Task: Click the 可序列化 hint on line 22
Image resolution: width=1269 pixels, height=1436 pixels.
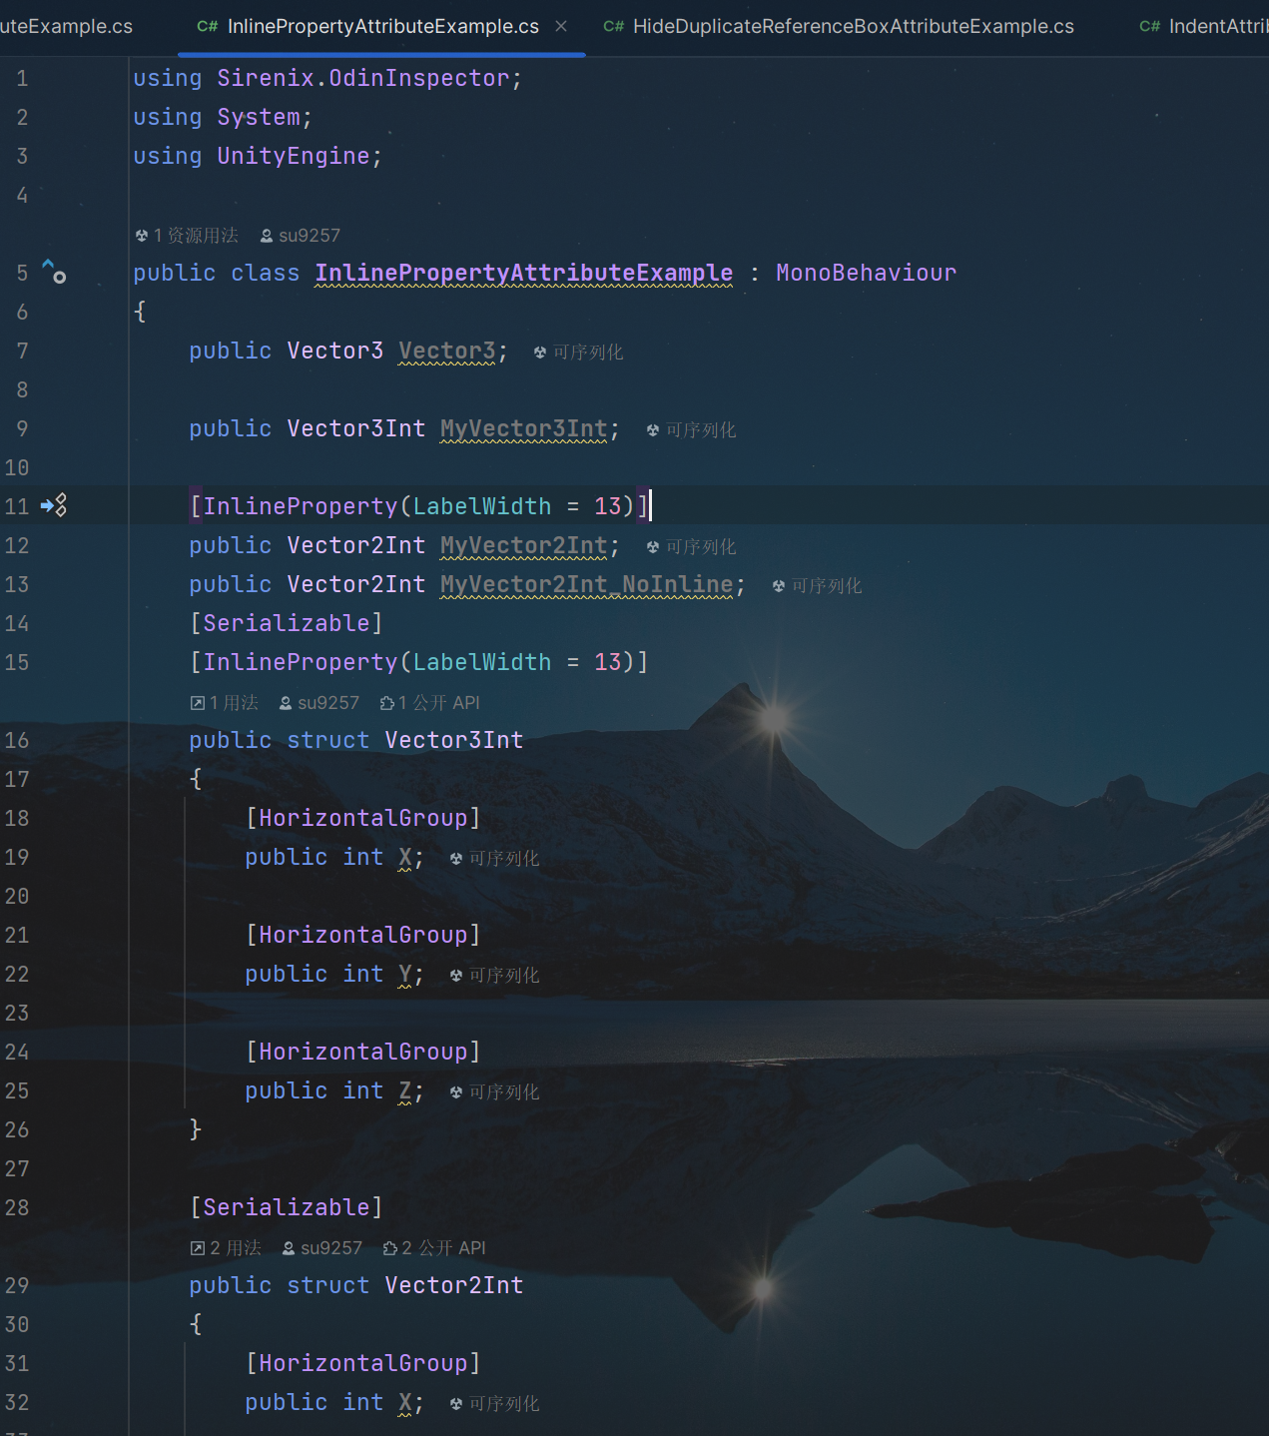Action: click(x=494, y=976)
